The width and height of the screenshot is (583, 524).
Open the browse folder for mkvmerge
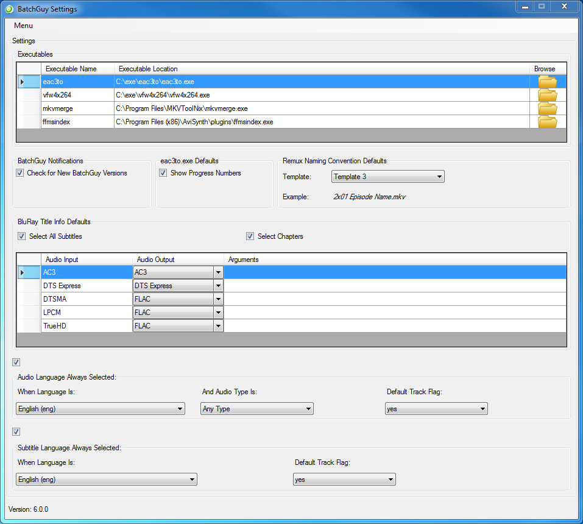547,108
